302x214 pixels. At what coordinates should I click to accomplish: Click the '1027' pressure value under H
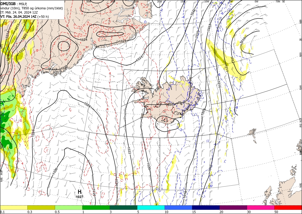79,197
